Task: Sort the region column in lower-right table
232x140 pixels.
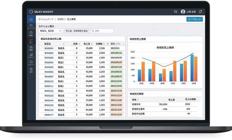Action: [x=138, y=100]
